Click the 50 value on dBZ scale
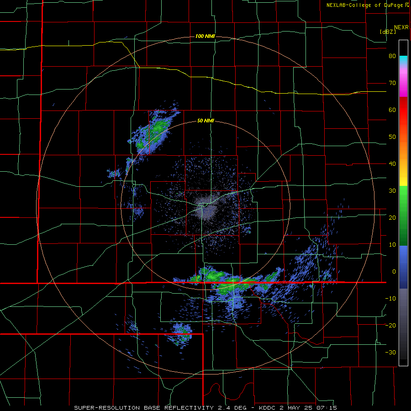This screenshot has height=411, width=411. pos(392,137)
